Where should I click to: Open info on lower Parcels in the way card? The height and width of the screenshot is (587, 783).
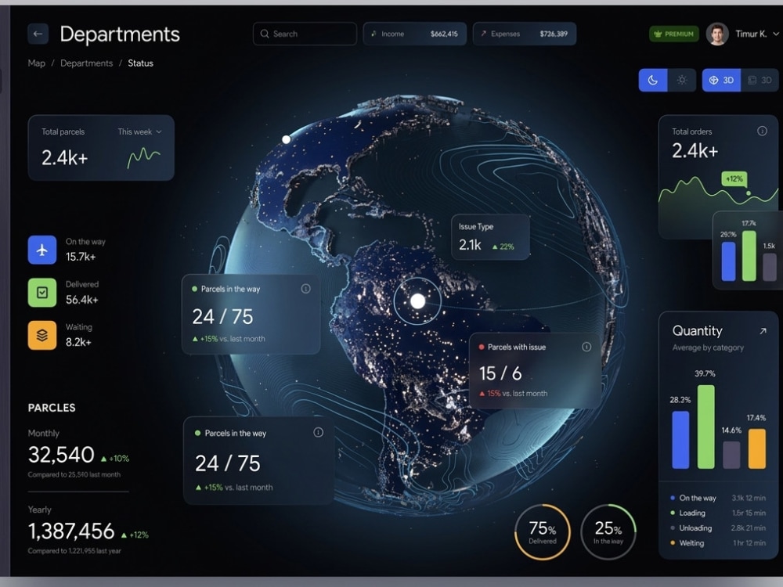tap(318, 432)
